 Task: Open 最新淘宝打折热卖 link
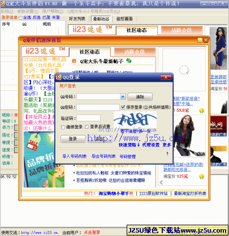pyautogui.click(x=190, y=194)
